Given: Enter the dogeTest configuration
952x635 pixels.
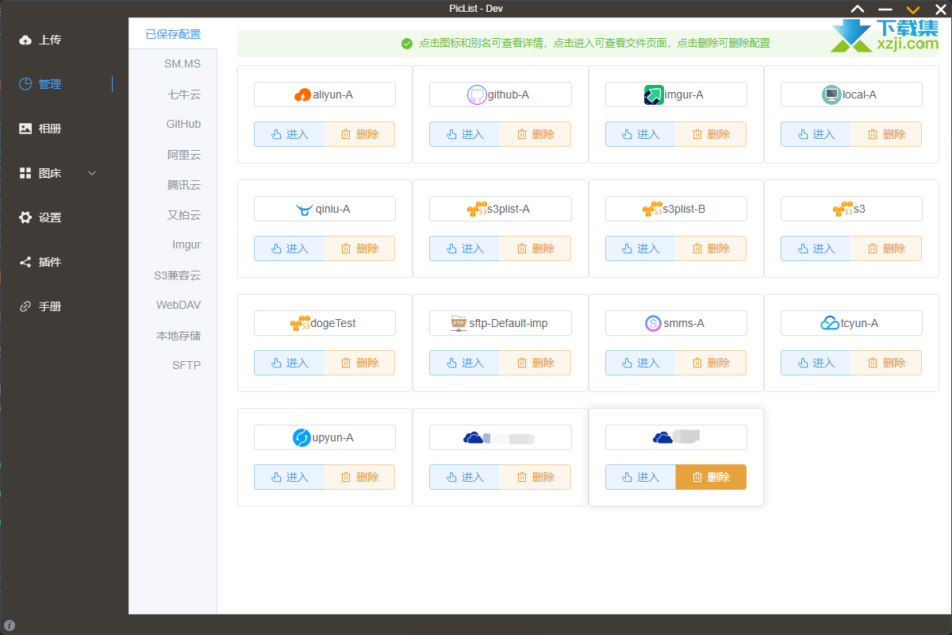Looking at the screenshot, I should 289,363.
